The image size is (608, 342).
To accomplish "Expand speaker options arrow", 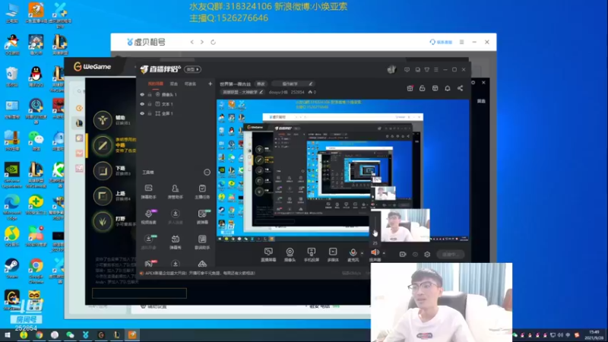I will [x=384, y=253].
